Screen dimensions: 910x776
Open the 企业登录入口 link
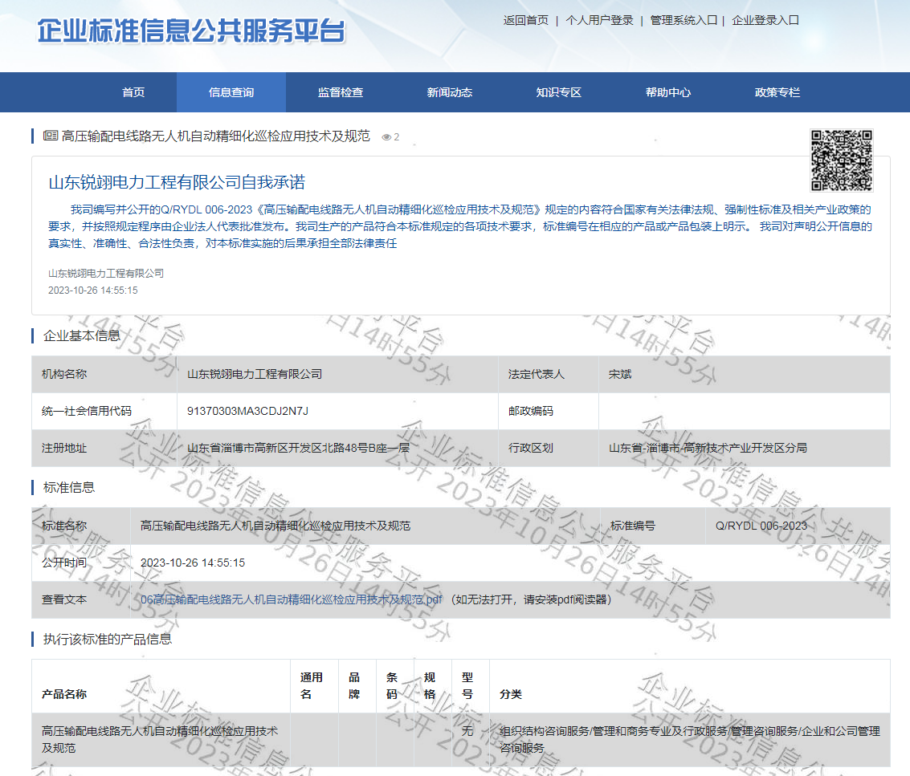(765, 20)
